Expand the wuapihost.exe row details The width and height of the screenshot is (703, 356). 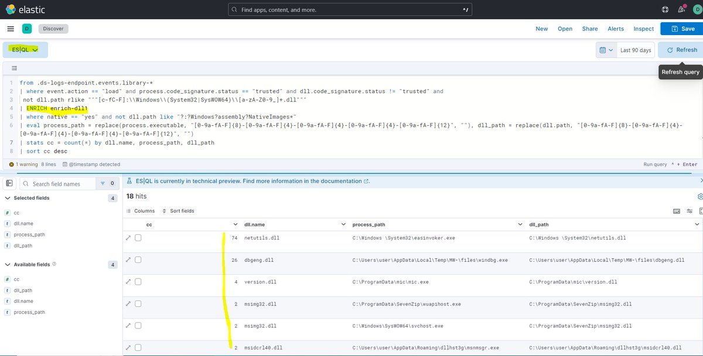[x=128, y=304]
